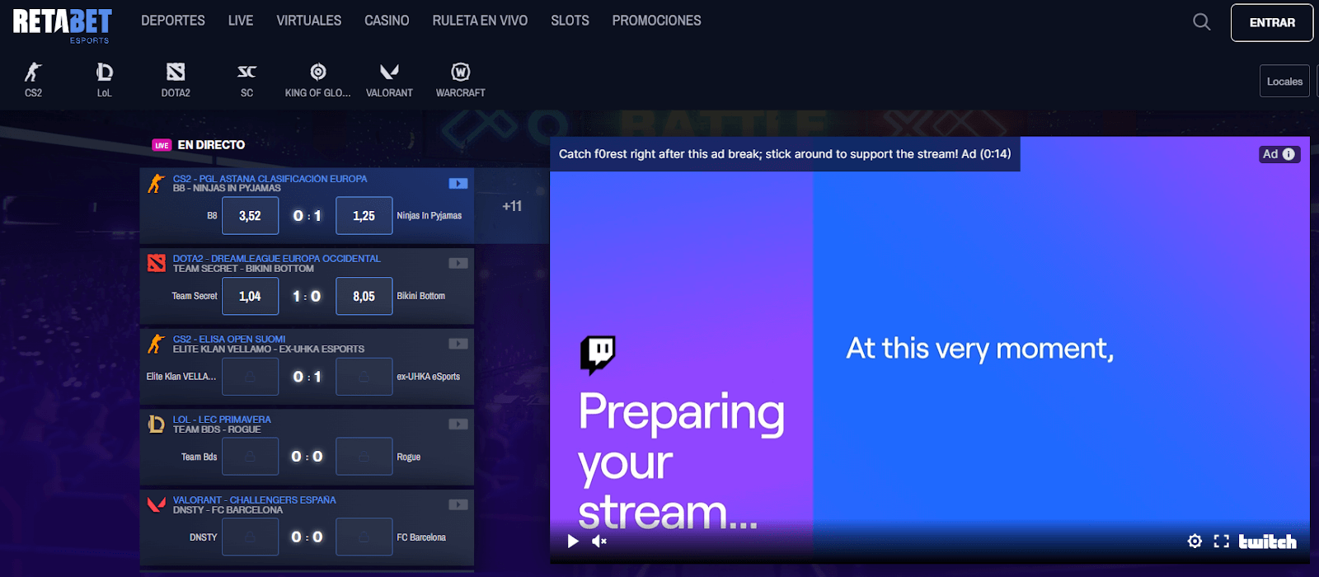Open CS2 - PGL Astana Clasificación Europa link
Viewport: 1319px width, 577px height.
coord(270,179)
